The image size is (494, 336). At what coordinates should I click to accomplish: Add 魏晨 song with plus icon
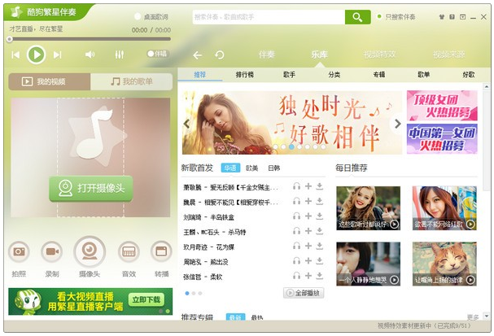tap(308, 201)
